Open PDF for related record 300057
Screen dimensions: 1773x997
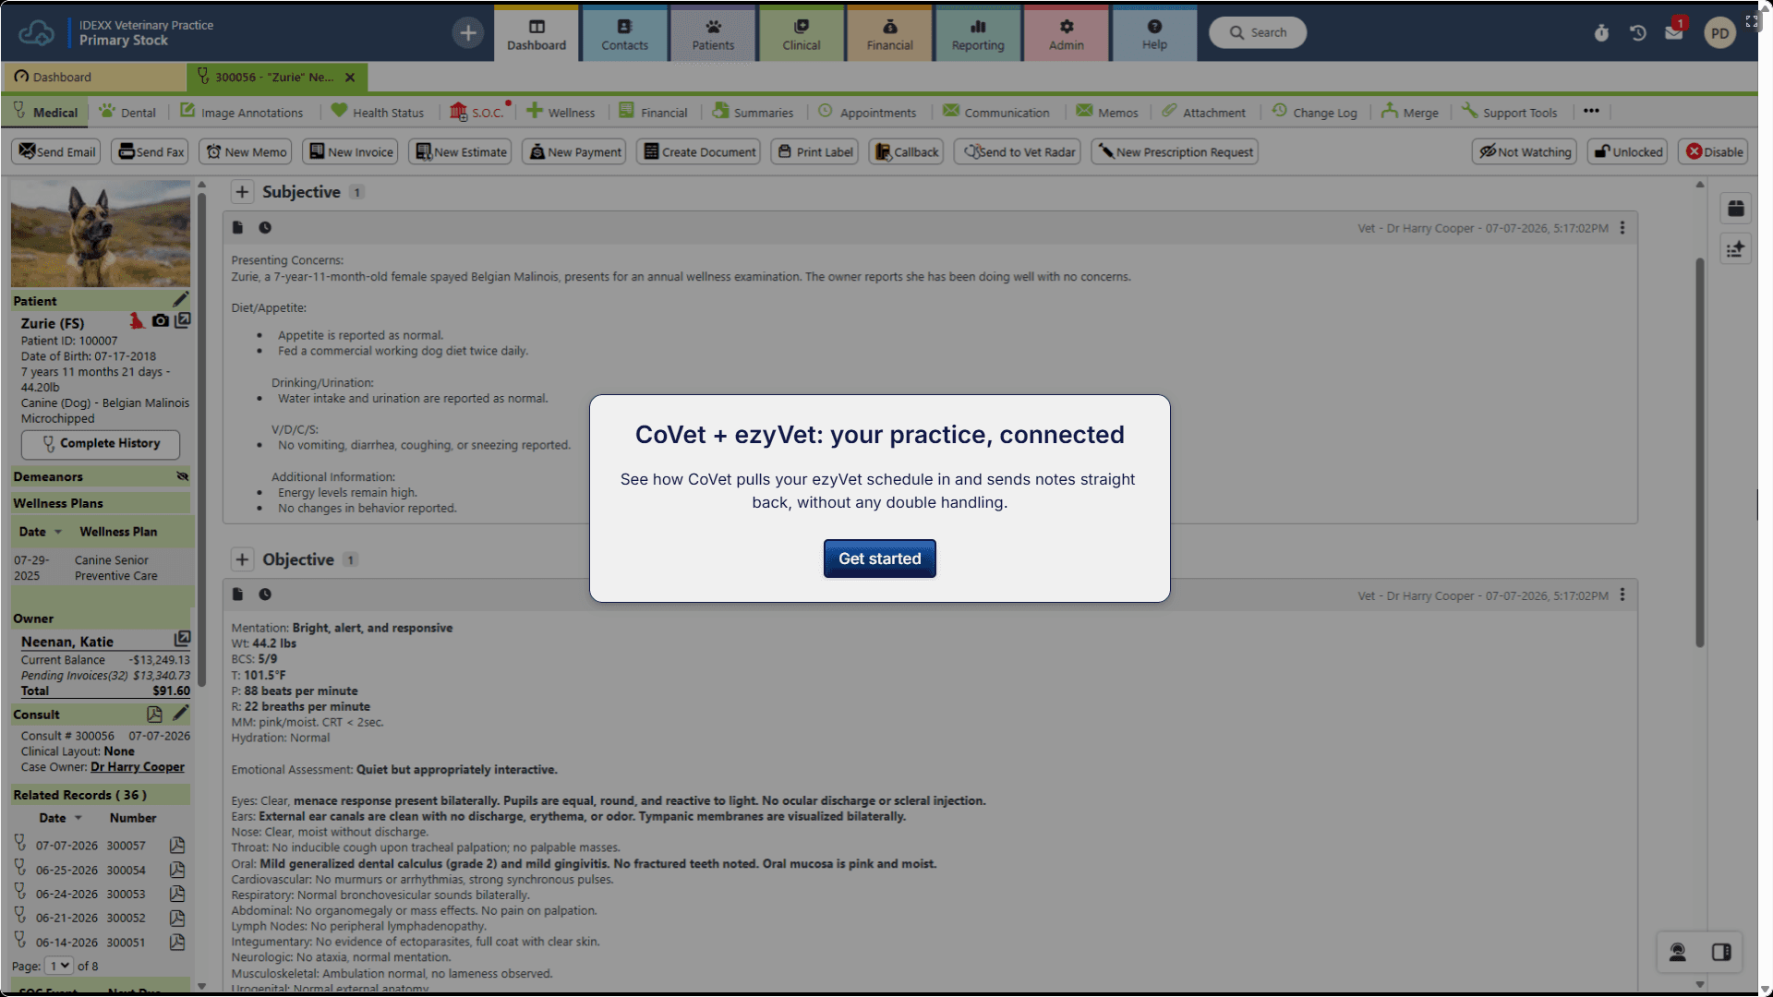coord(177,845)
